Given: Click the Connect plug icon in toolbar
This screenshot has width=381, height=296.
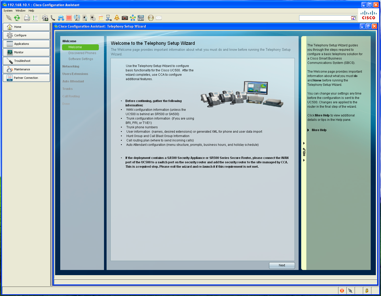Looking at the screenshot, I should pos(9,18).
